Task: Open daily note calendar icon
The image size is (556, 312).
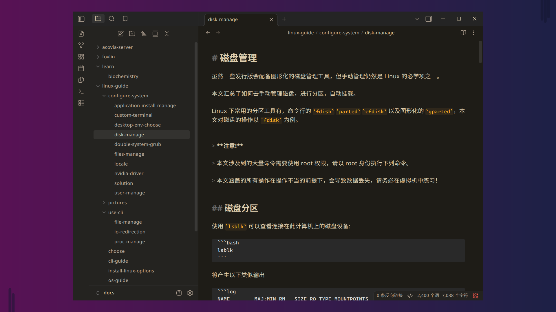Action: coord(81,68)
